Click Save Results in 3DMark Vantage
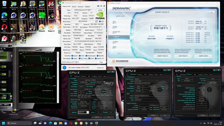The width and height of the screenshot is (224, 126). [x=183, y=56]
